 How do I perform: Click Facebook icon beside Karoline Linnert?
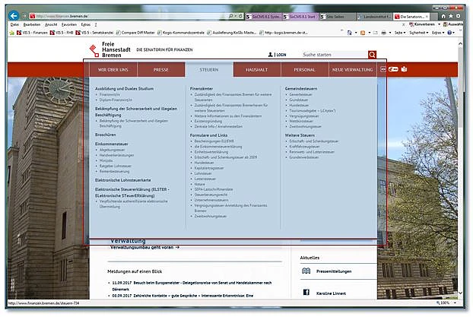click(x=306, y=292)
